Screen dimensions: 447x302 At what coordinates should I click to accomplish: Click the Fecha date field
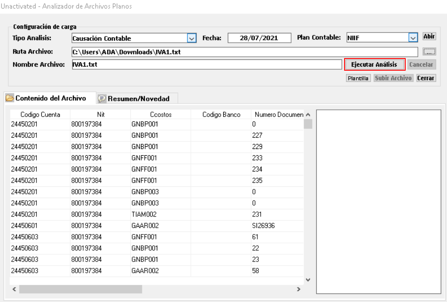coord(259,39)
